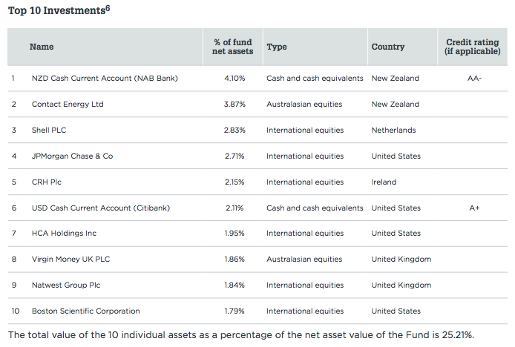Select Natwest Group Plc
Image resolution: width=515 pixels, height=347 pixels.
pyautogui.click(x=67, y=285)
